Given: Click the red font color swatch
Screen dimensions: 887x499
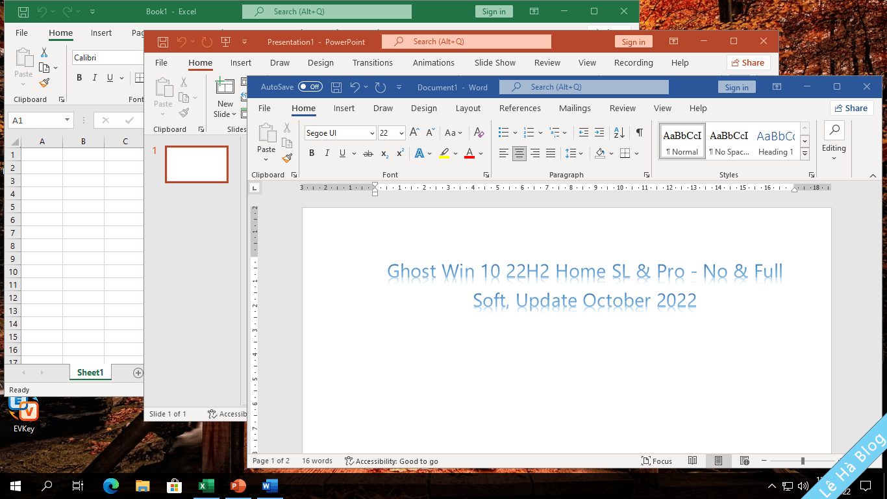Looking at the screenshot, I should [x=469, y=153].
